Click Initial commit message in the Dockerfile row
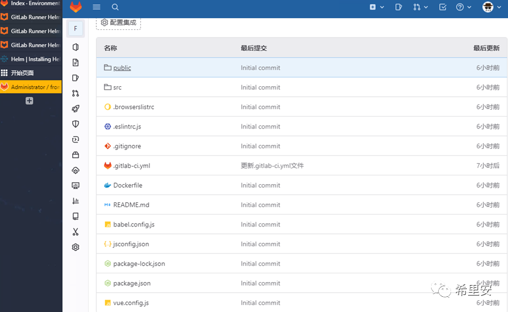Viewport: 508px width, 312px height. tap(261, 185)
